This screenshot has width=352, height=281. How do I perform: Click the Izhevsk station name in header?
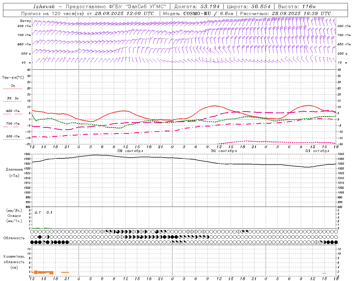coord(44,7)
